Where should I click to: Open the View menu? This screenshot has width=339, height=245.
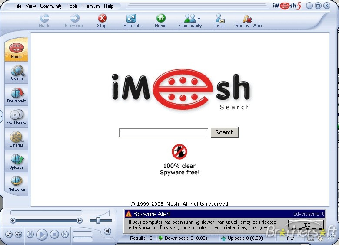pyautogui.click(x=31, y=6)
